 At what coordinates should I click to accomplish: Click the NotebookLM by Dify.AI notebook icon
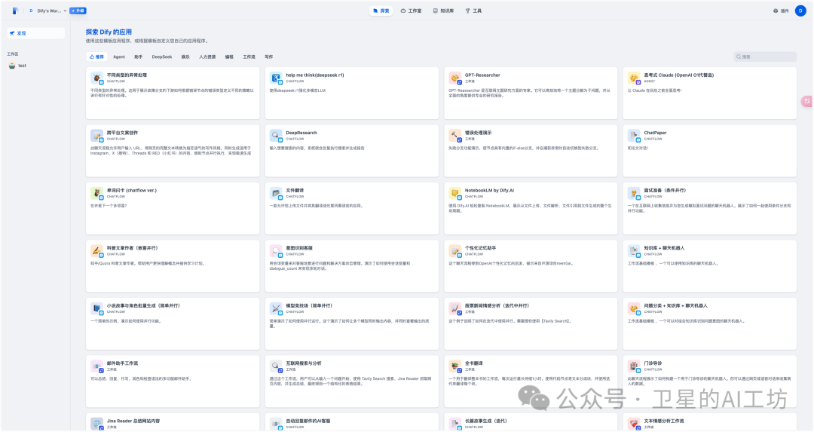[455, 194]
